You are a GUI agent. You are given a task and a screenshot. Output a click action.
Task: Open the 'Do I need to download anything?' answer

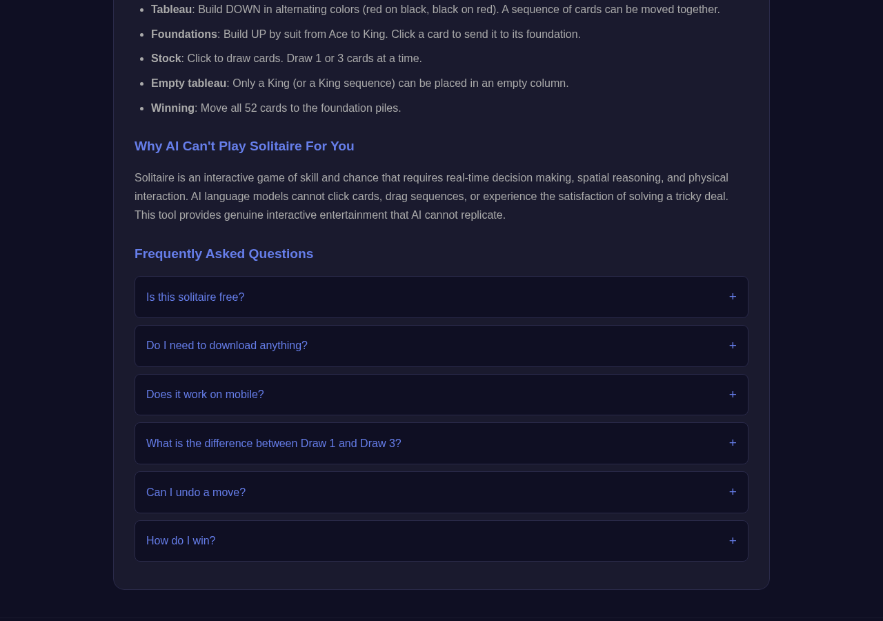coord(441,346)
